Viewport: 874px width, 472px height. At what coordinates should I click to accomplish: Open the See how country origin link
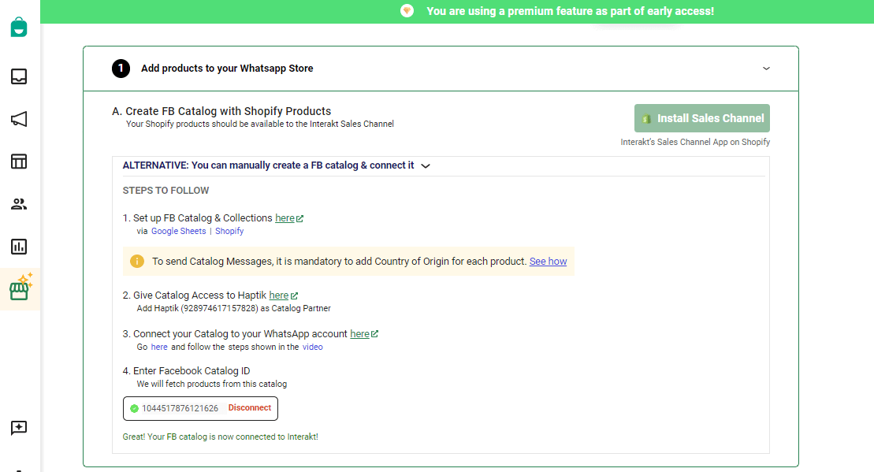tap(548, 262)
